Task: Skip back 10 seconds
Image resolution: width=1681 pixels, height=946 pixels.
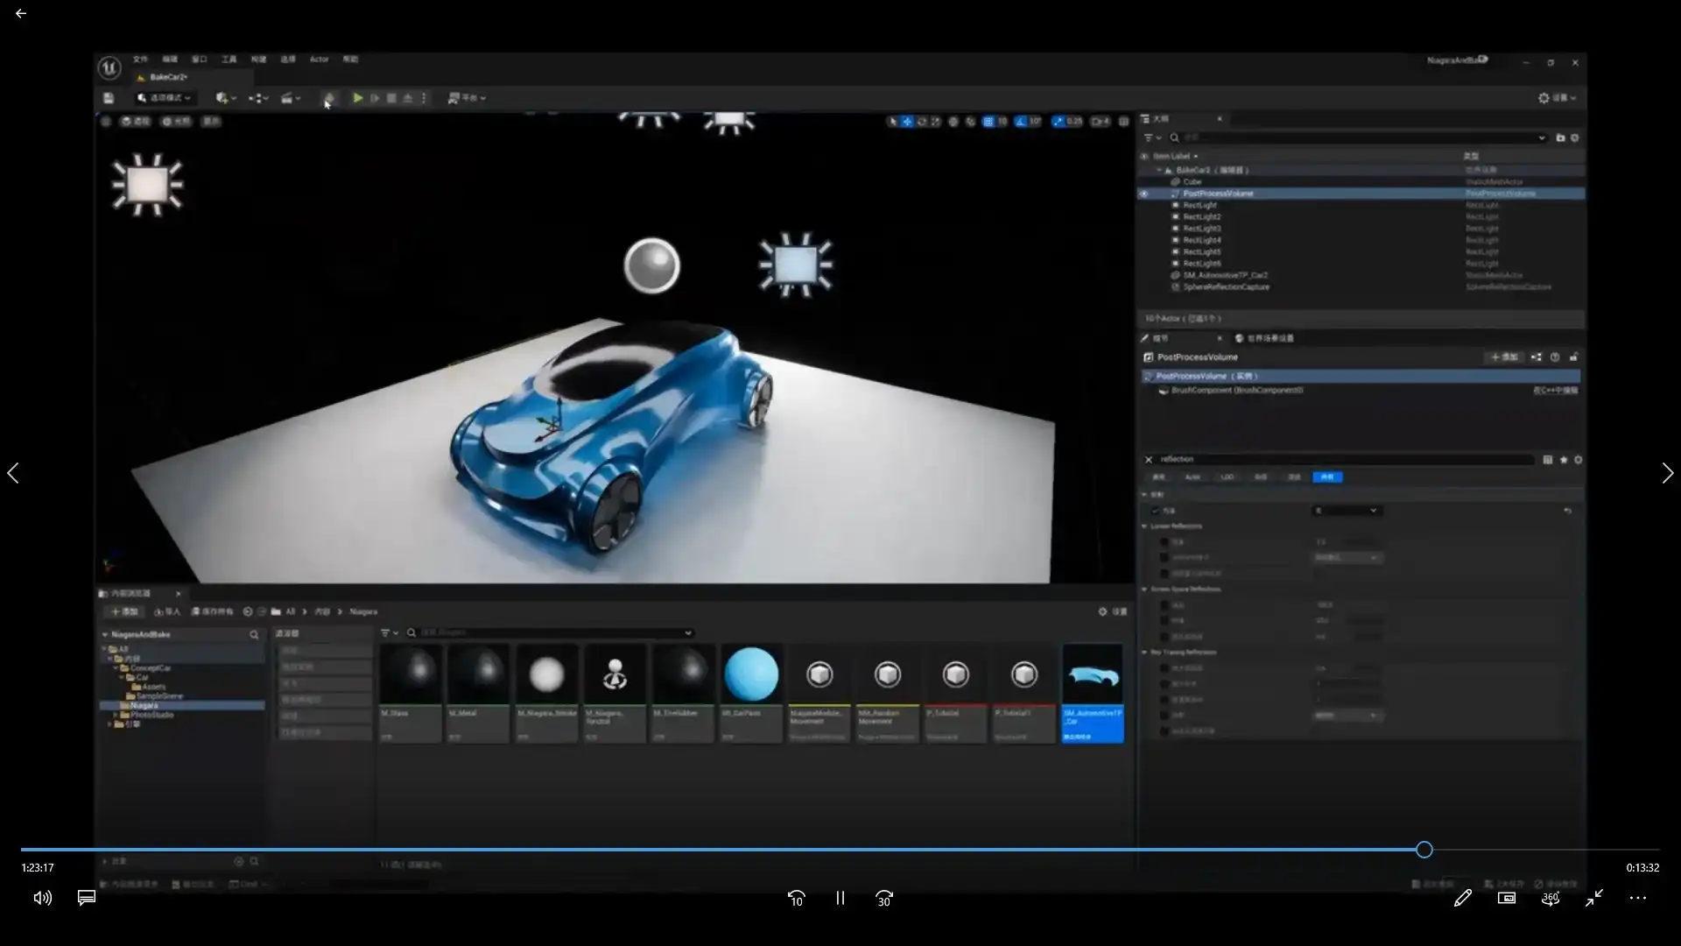Action: (796, 898)
